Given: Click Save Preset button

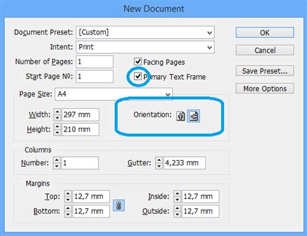Looking at the screenshot, I should [x=265, y=71].
